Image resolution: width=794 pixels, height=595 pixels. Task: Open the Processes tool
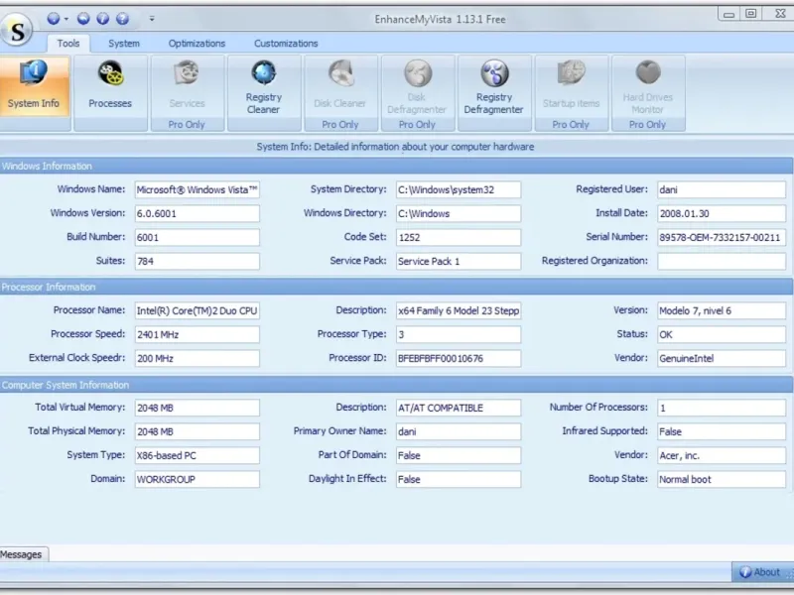coord(110,85)
